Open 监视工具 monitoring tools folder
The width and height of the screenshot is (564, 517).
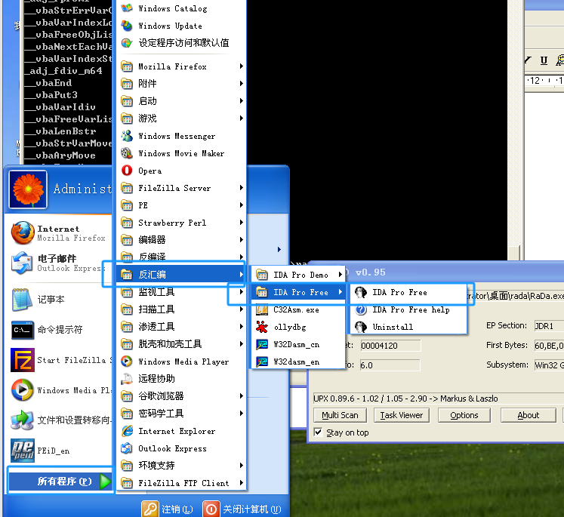click(181, 292)
